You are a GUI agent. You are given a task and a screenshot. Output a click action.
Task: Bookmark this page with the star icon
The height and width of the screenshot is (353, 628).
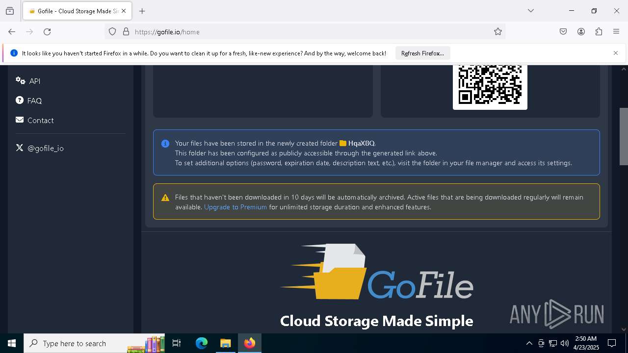[x=498, y=32]
